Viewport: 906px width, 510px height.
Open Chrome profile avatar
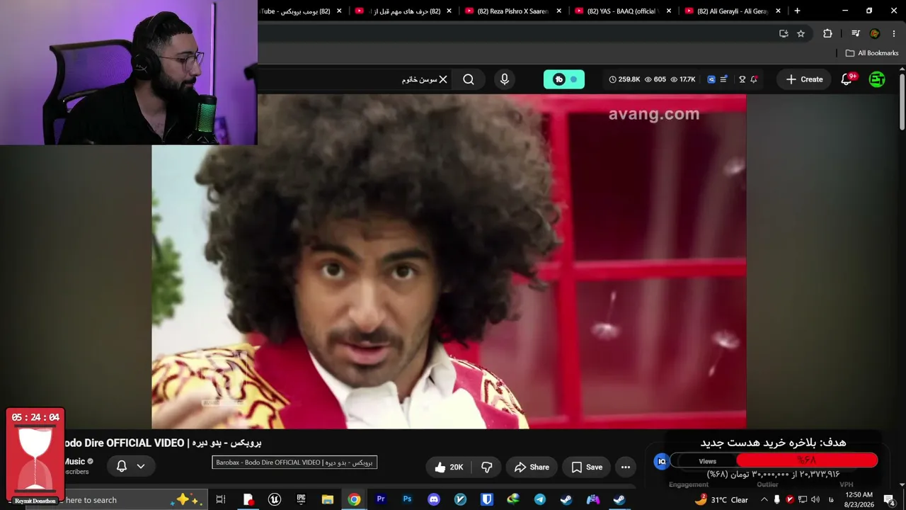coord(875,33)
